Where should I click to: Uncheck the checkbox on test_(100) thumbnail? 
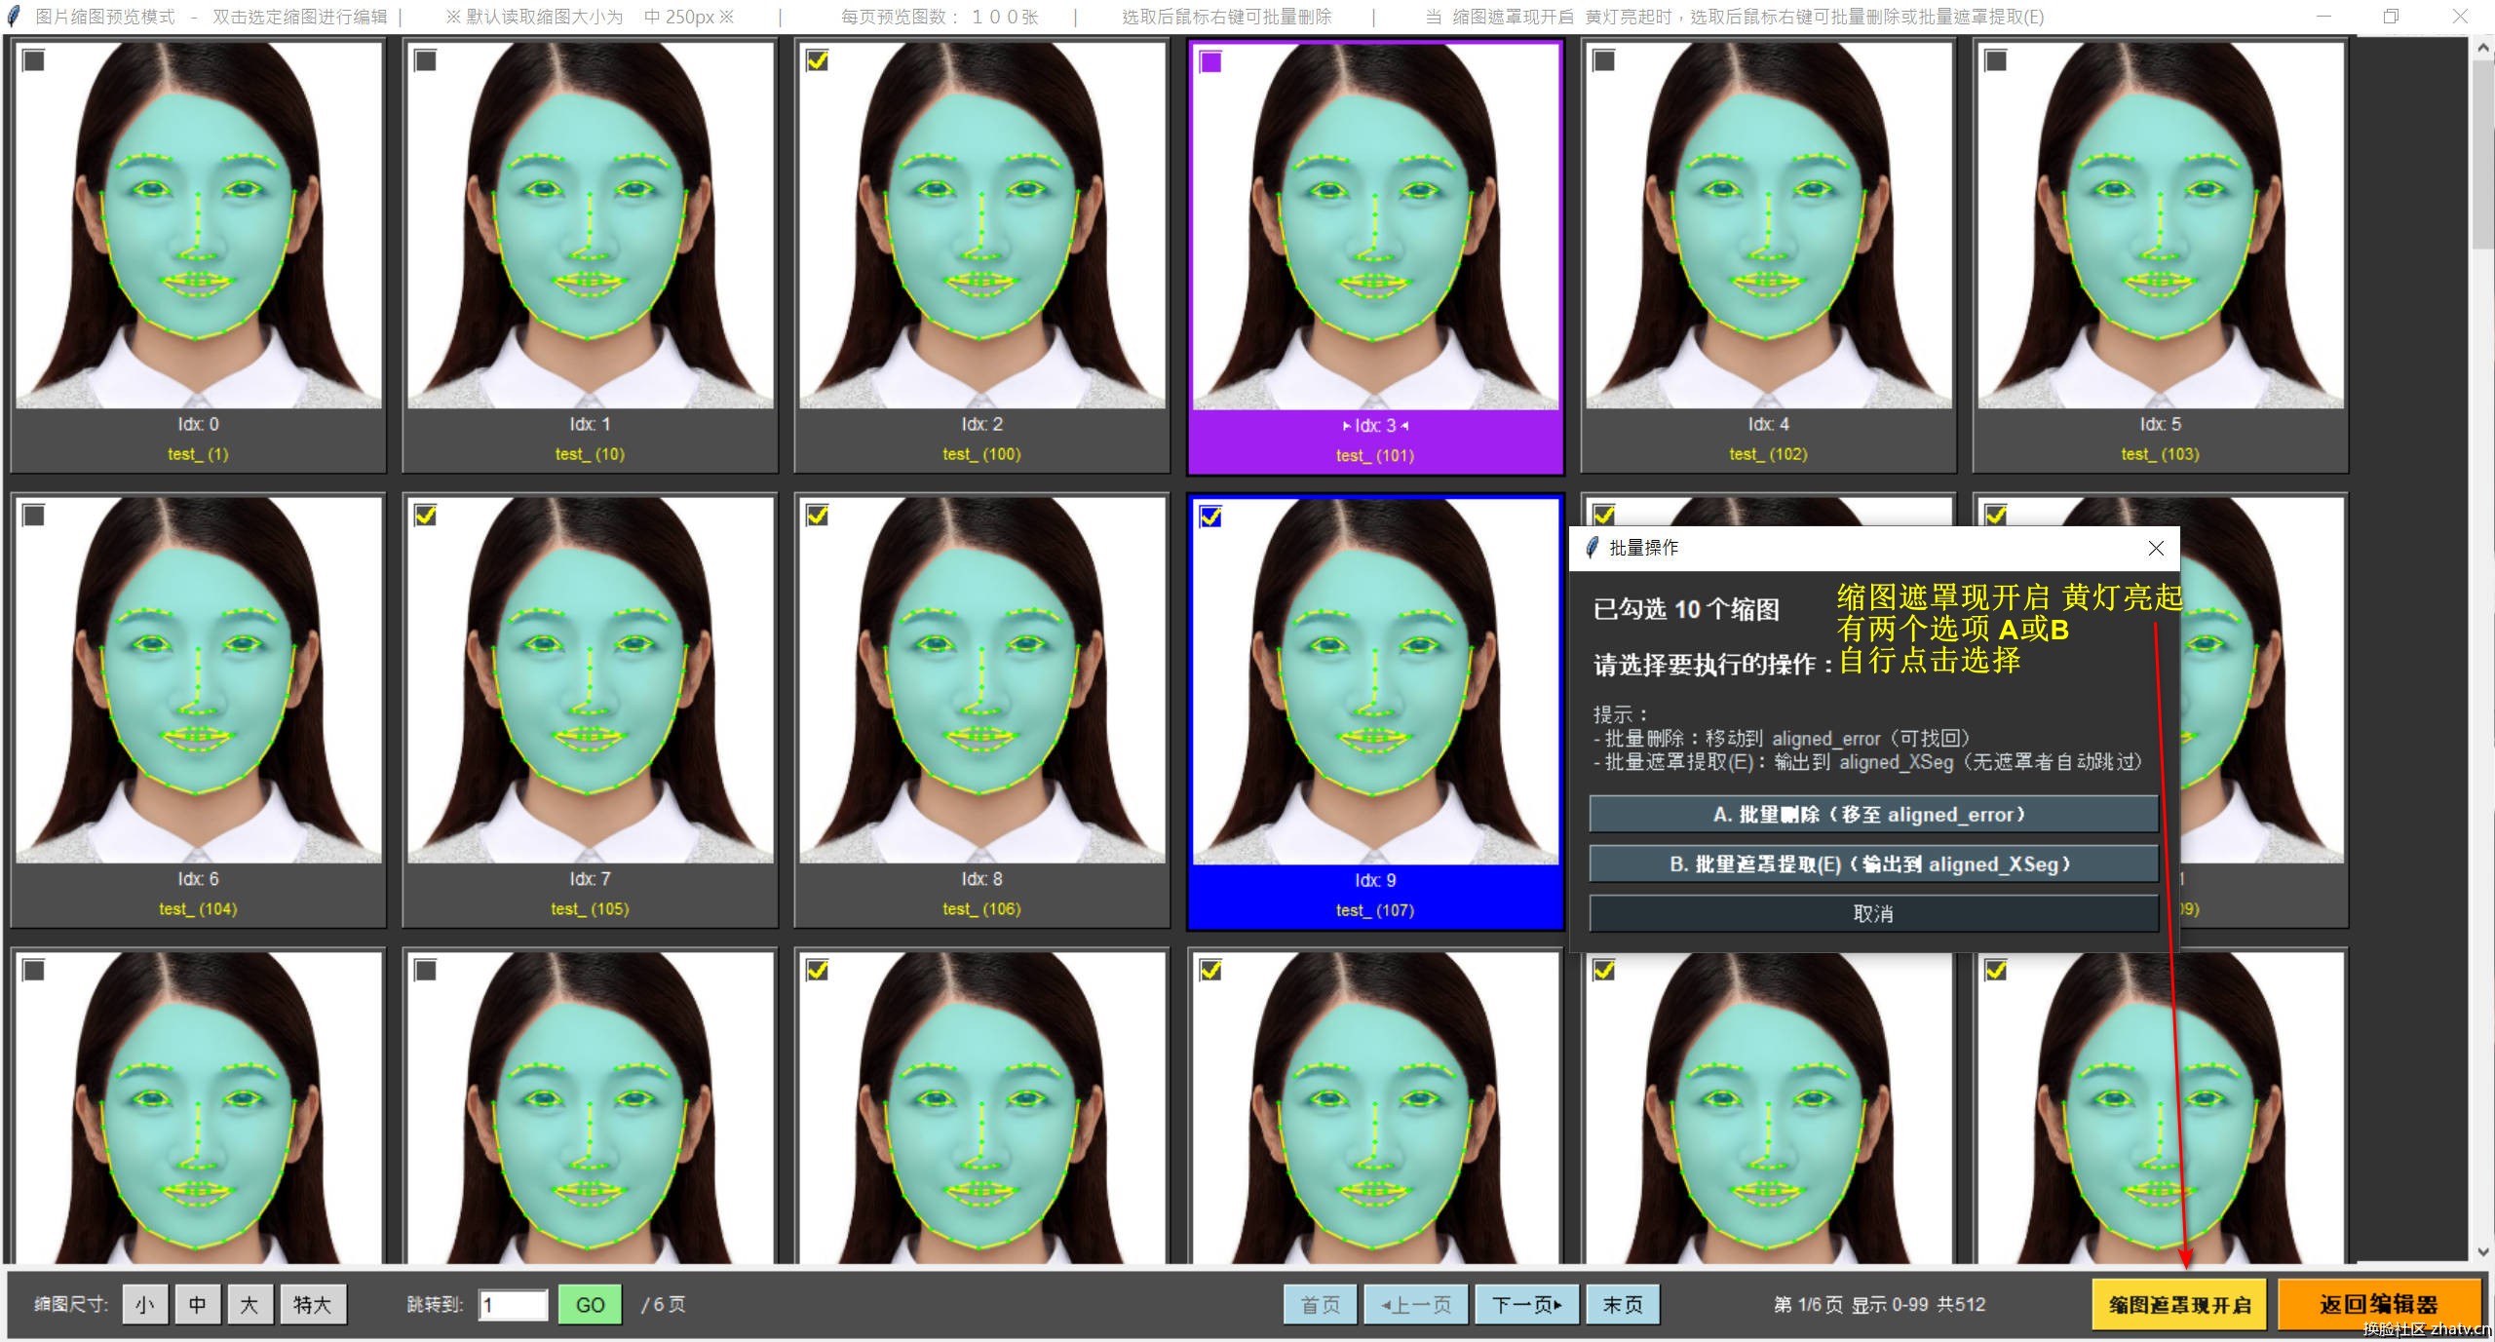pyautogui.click(x=818, y=61)
